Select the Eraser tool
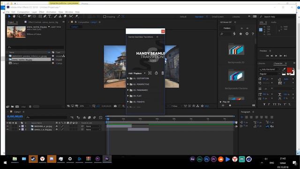This screenshot has height=169, width=300. point(65,16)
